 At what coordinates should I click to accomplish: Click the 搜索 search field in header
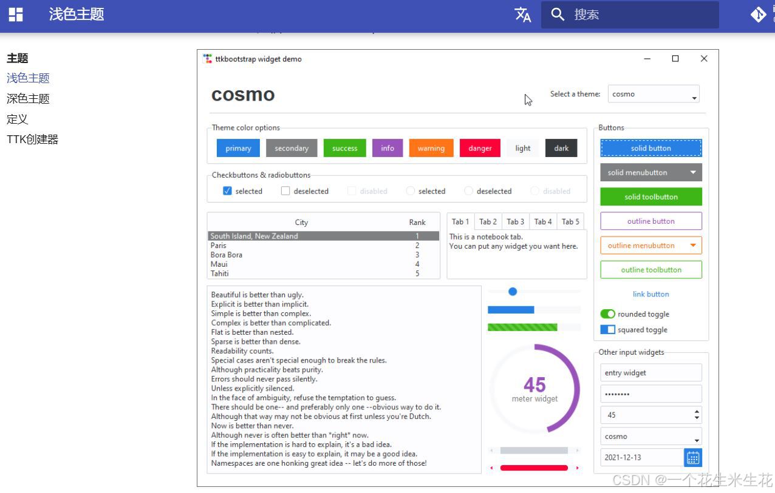tap(630, 15)
